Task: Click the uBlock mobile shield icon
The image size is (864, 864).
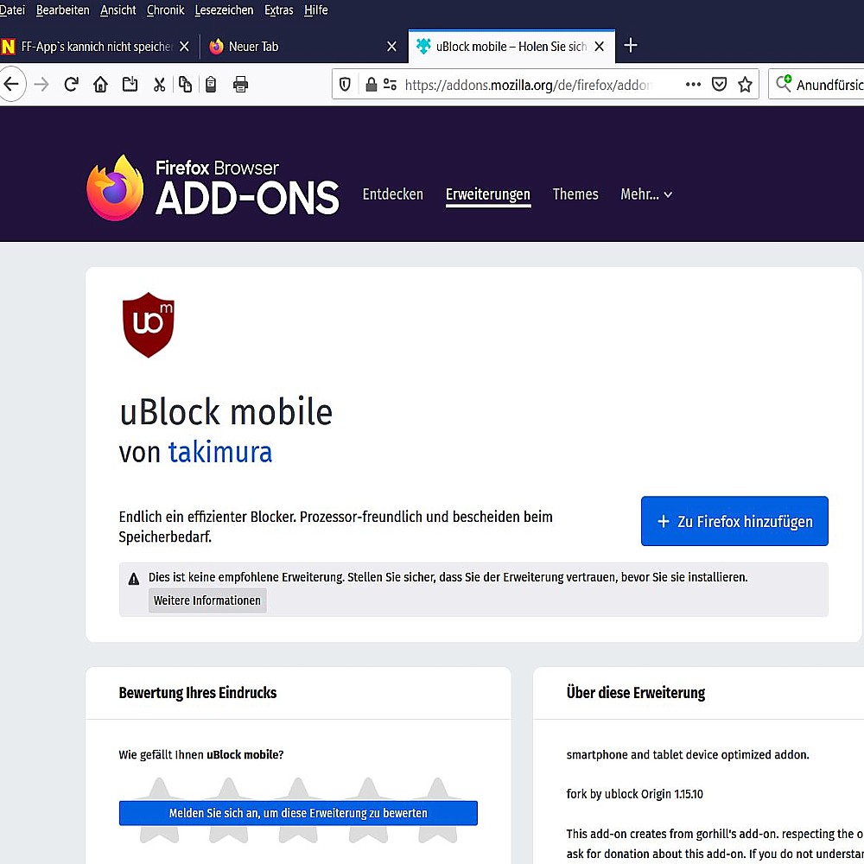Action: 148,325
